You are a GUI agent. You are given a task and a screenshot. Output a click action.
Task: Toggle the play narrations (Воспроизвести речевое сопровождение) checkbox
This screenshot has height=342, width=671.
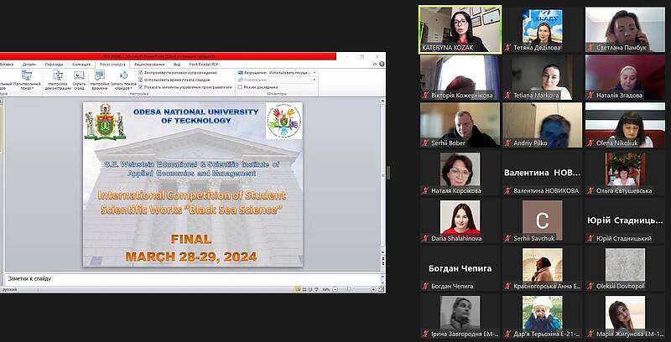(140, 73)
